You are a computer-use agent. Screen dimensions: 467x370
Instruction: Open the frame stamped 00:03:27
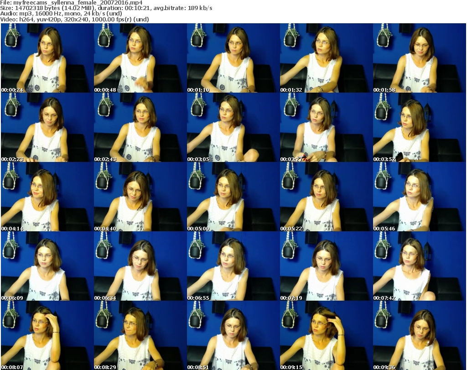click(326, 127)
